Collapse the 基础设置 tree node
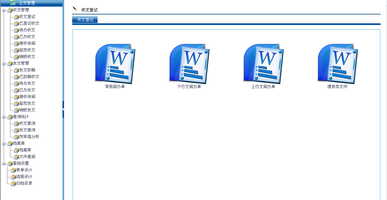Image resolution: width=387 pixels, height=200 pixels. [4, 164]
